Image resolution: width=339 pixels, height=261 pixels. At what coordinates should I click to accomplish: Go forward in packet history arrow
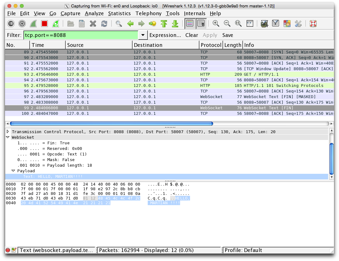coord(142,24)
